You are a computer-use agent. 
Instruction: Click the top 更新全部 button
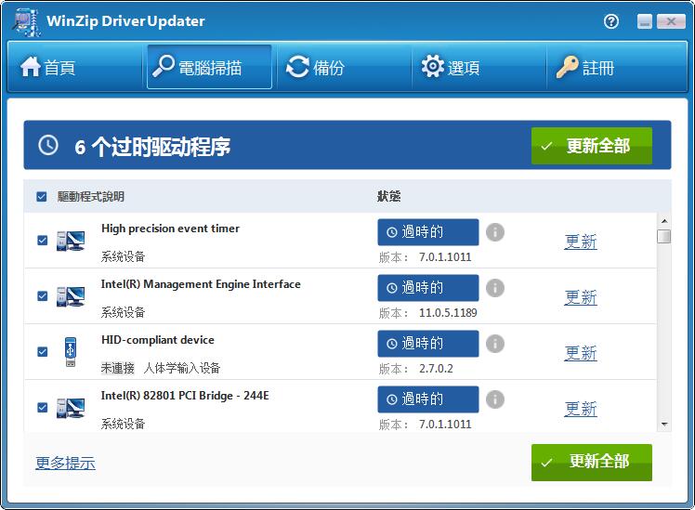[x=592, y=146]
